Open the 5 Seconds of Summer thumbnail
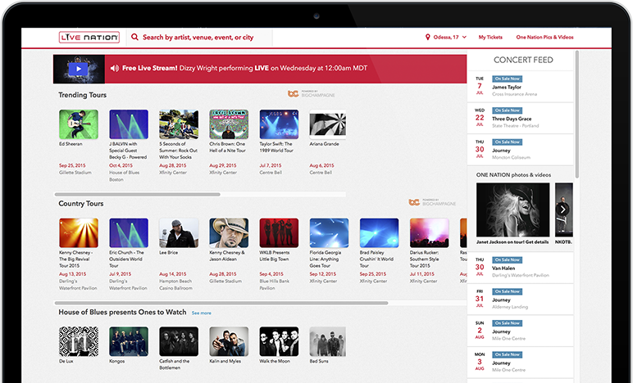Screen dimensions: 633x383 (x=179, y=124)
